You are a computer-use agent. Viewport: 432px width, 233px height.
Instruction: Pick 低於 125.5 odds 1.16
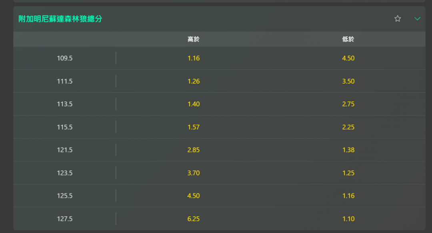coord(348,196)
